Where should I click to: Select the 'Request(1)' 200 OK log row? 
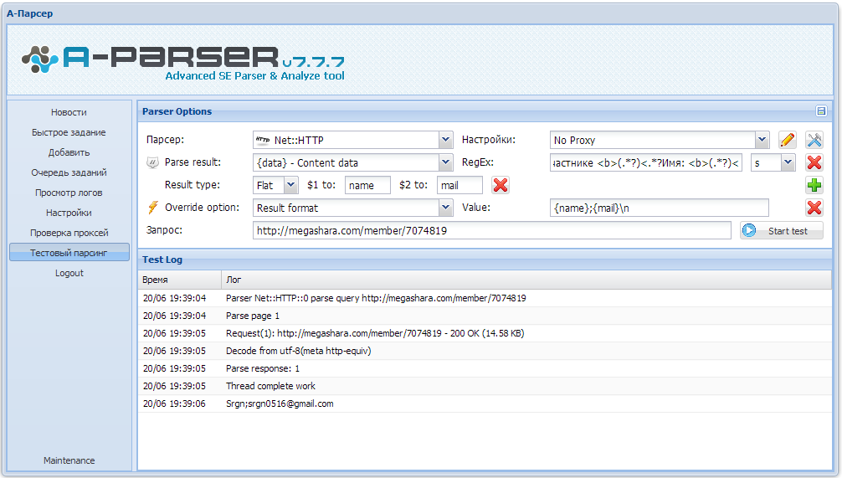tap(485, 333)
